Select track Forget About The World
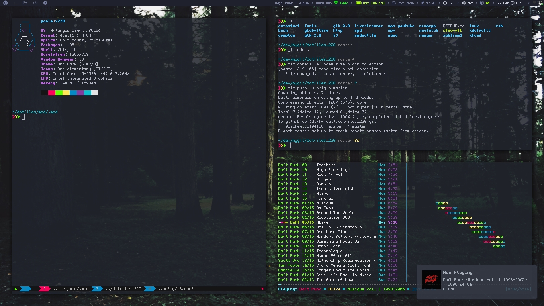Viewport: 544px width, 306px height. 338,270
